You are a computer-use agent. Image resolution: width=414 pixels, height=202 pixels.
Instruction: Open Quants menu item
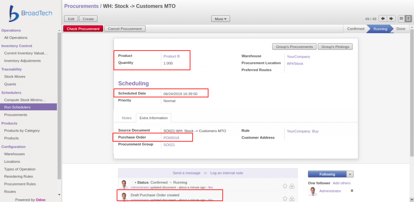10,84
